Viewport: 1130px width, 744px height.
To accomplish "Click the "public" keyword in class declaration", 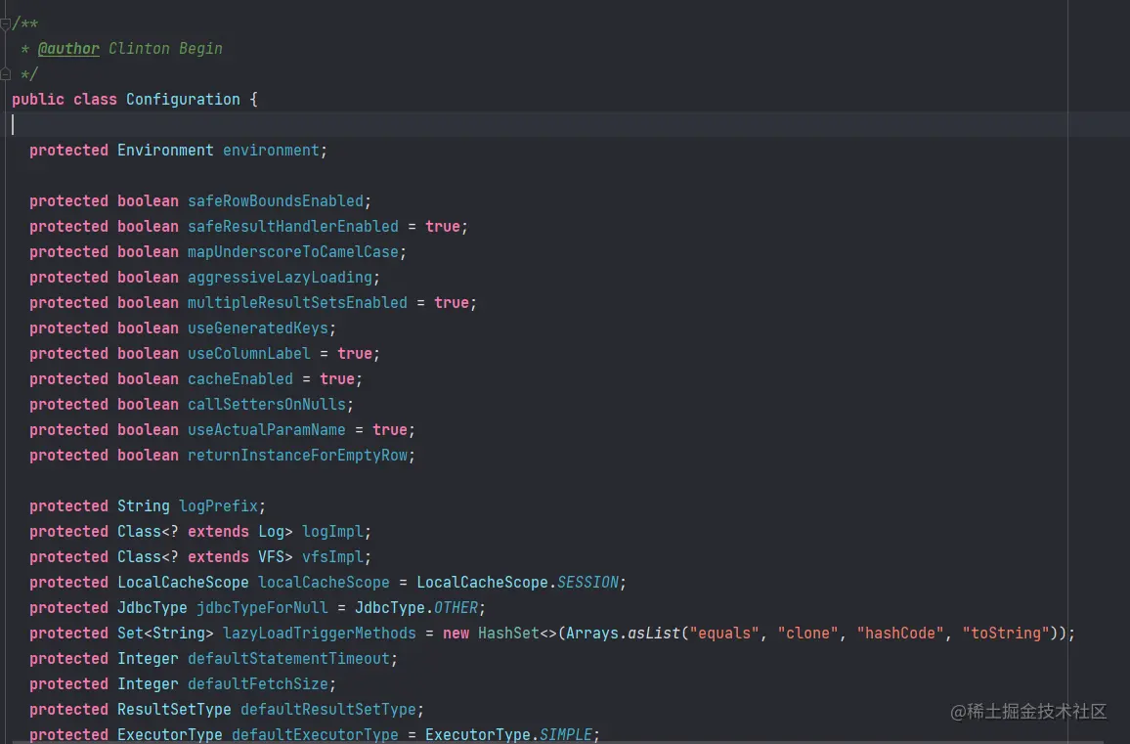I will (x=38, y=100).
